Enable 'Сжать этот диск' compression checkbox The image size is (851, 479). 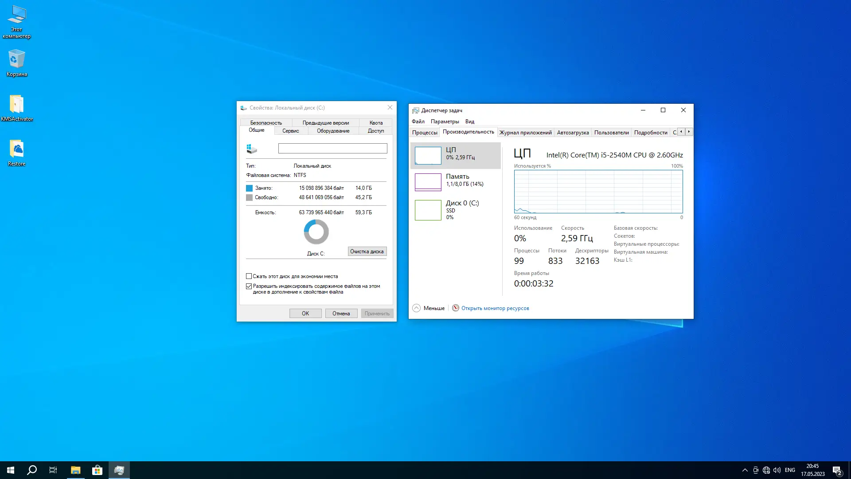[x=249, y=276]
